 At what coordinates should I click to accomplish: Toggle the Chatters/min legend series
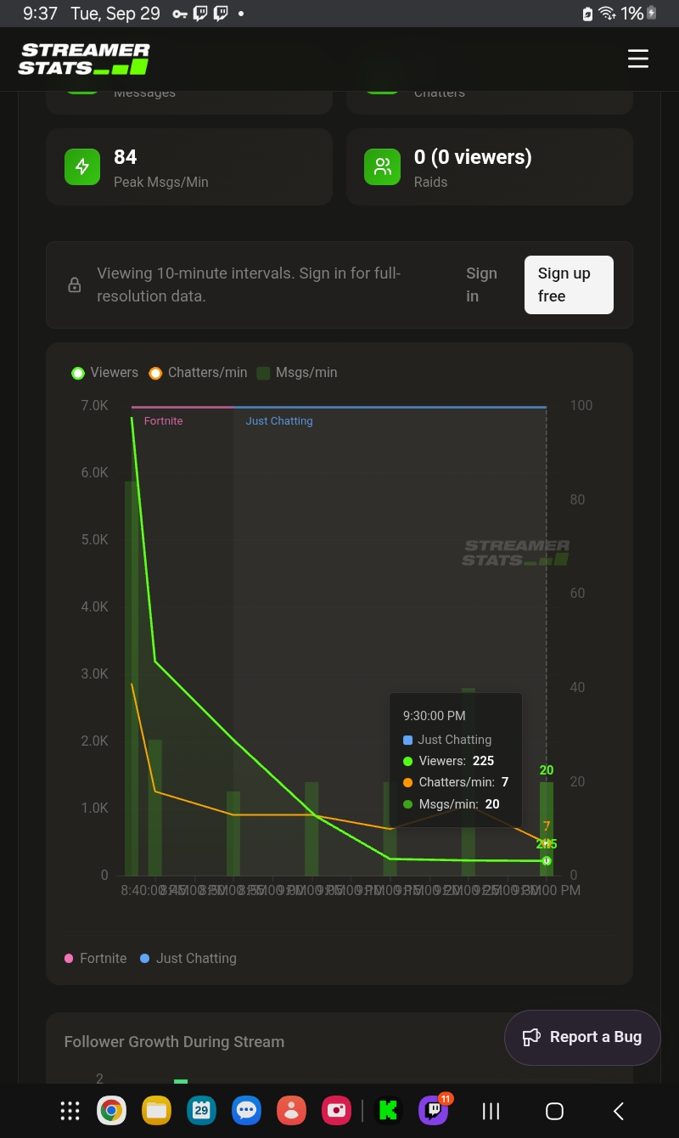pyautogui.click(x=198, y=372)
